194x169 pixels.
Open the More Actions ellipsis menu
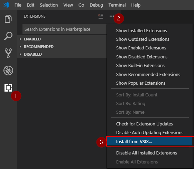click(112, 16)
